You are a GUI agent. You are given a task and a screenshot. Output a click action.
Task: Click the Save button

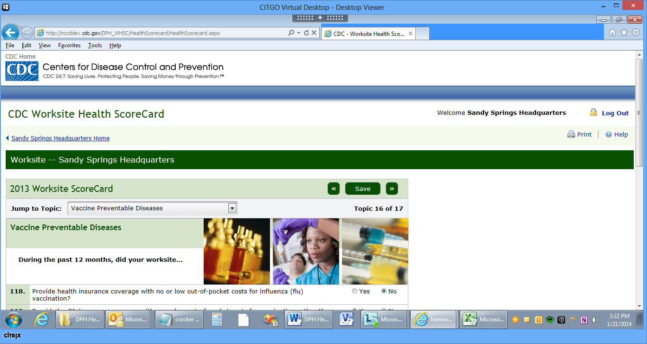[x=363, y=189]
